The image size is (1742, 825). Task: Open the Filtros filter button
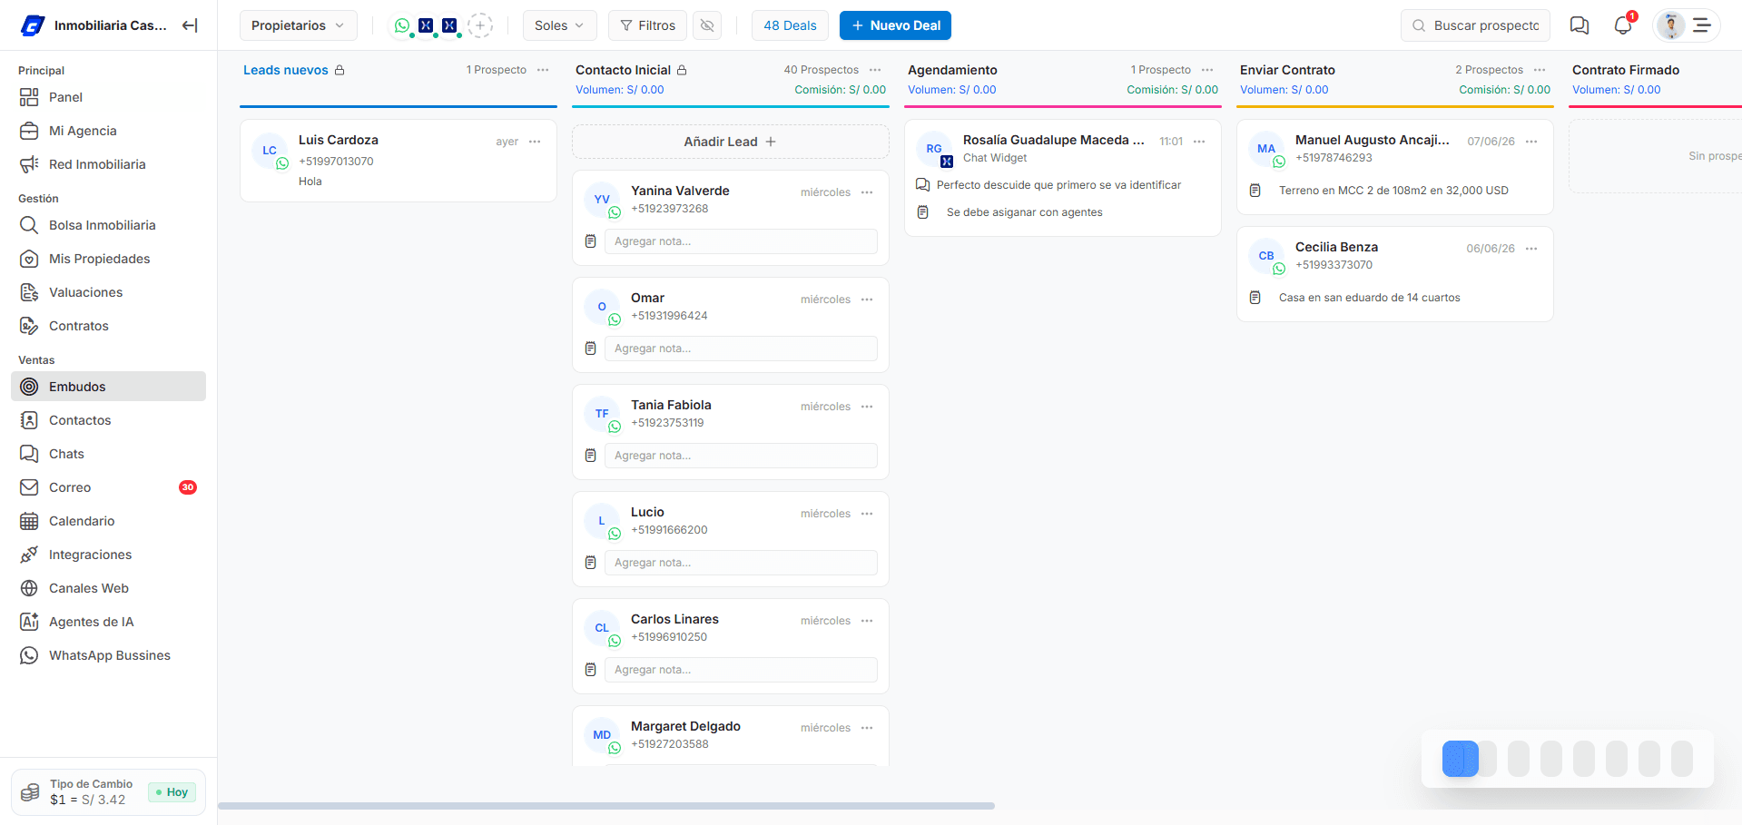[648, 25]
